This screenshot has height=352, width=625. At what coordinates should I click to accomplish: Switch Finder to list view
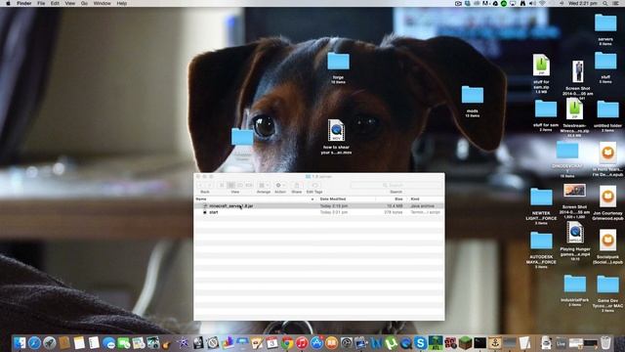click(230, 185)
